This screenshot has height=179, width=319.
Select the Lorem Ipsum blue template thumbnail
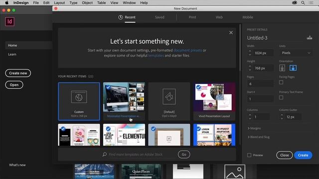pos(214,135)
